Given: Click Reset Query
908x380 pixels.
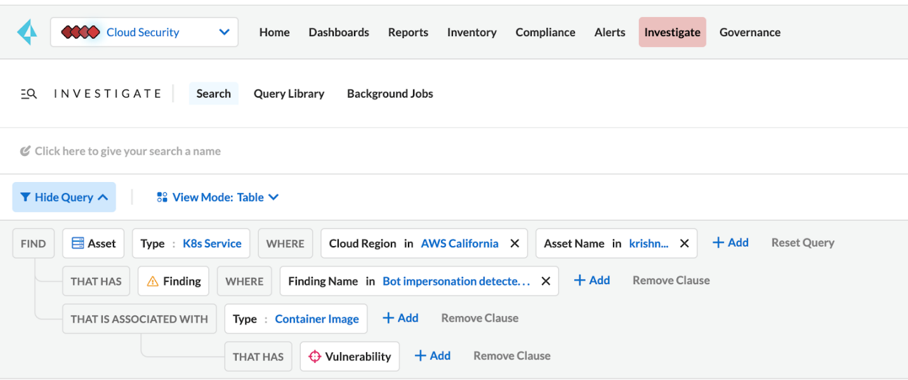Looking at the screenshot, I should point(802,242).
